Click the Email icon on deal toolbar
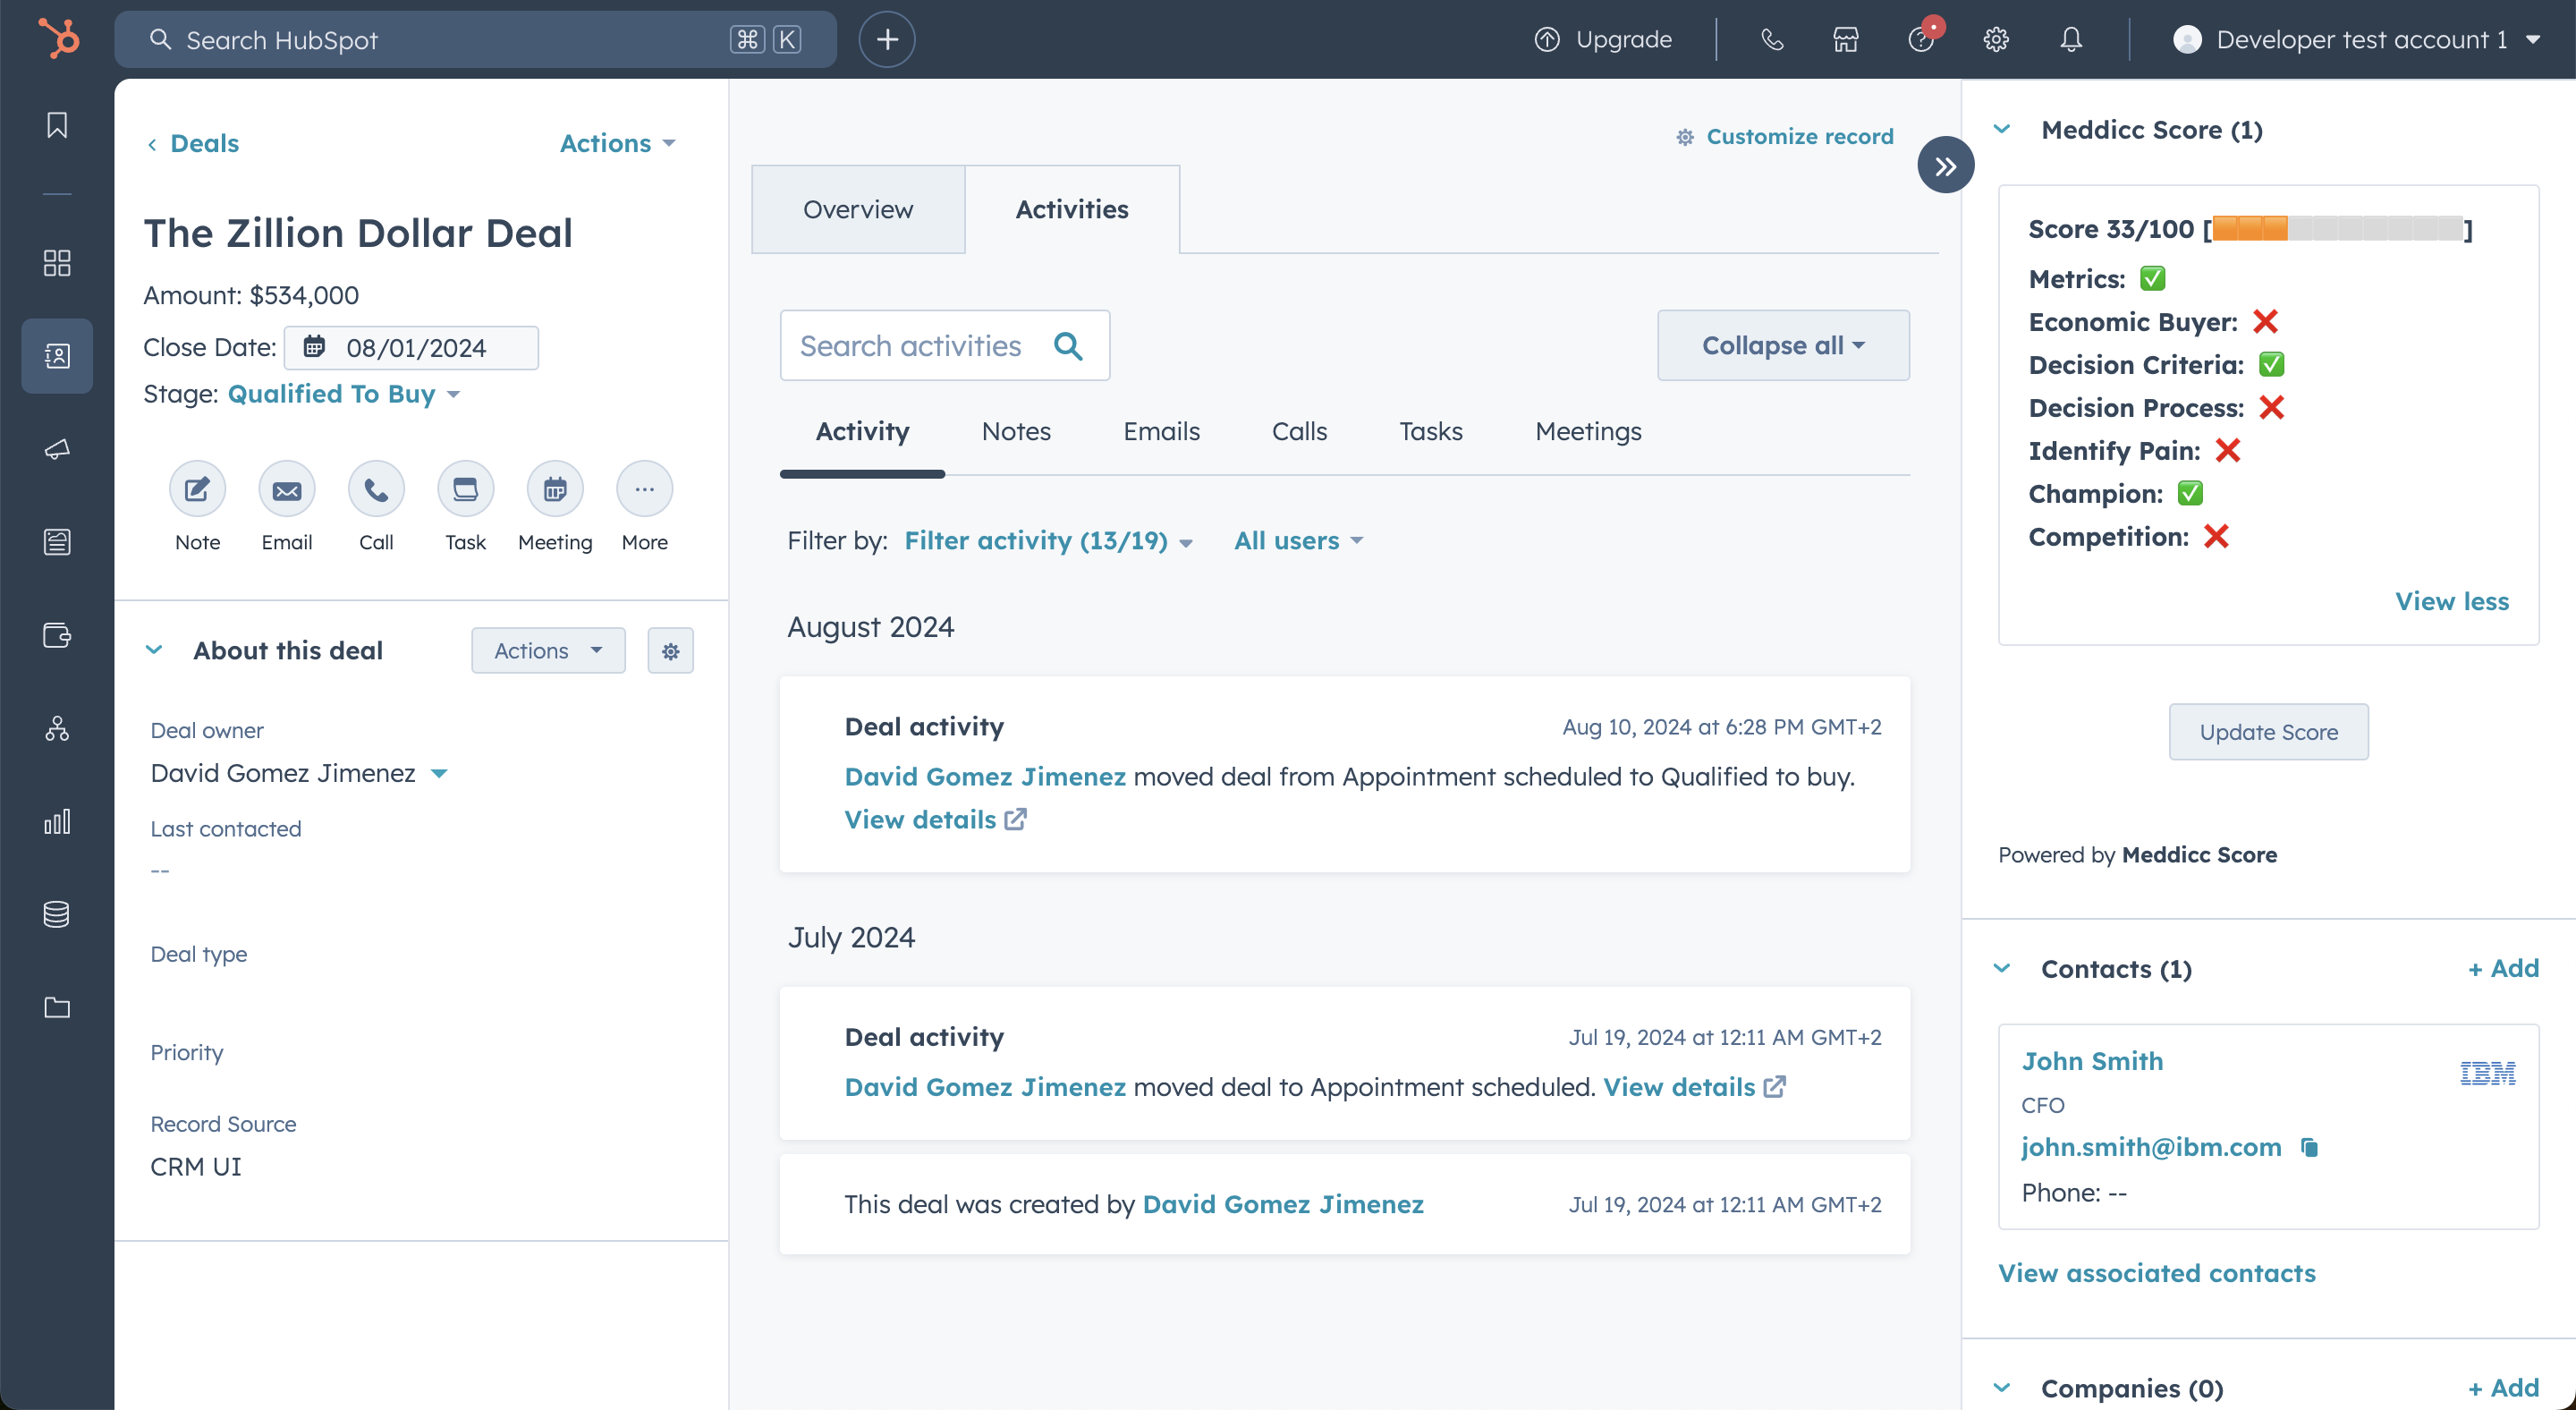 [286, 489]
